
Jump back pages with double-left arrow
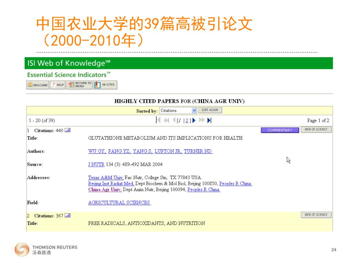[166, 120]
